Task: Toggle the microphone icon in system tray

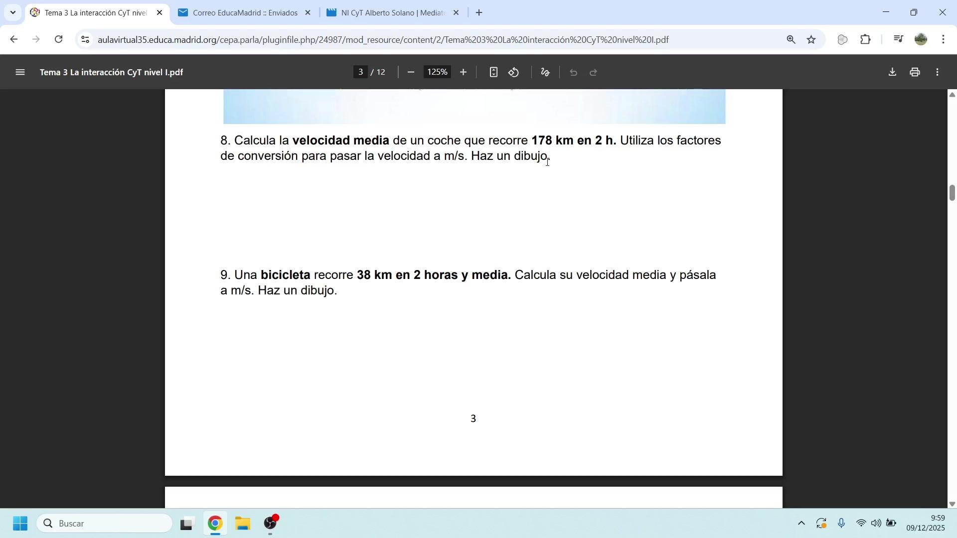Action: [841, 524]
